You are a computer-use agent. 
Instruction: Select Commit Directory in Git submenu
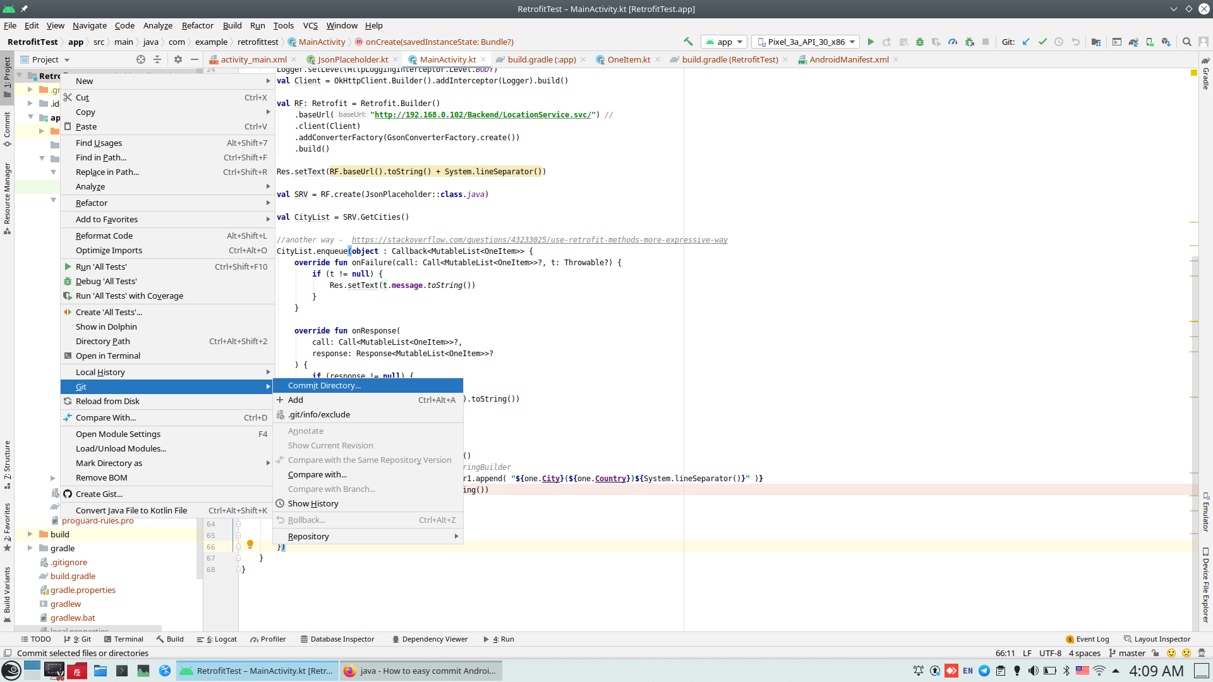click(x=324, y=385)
